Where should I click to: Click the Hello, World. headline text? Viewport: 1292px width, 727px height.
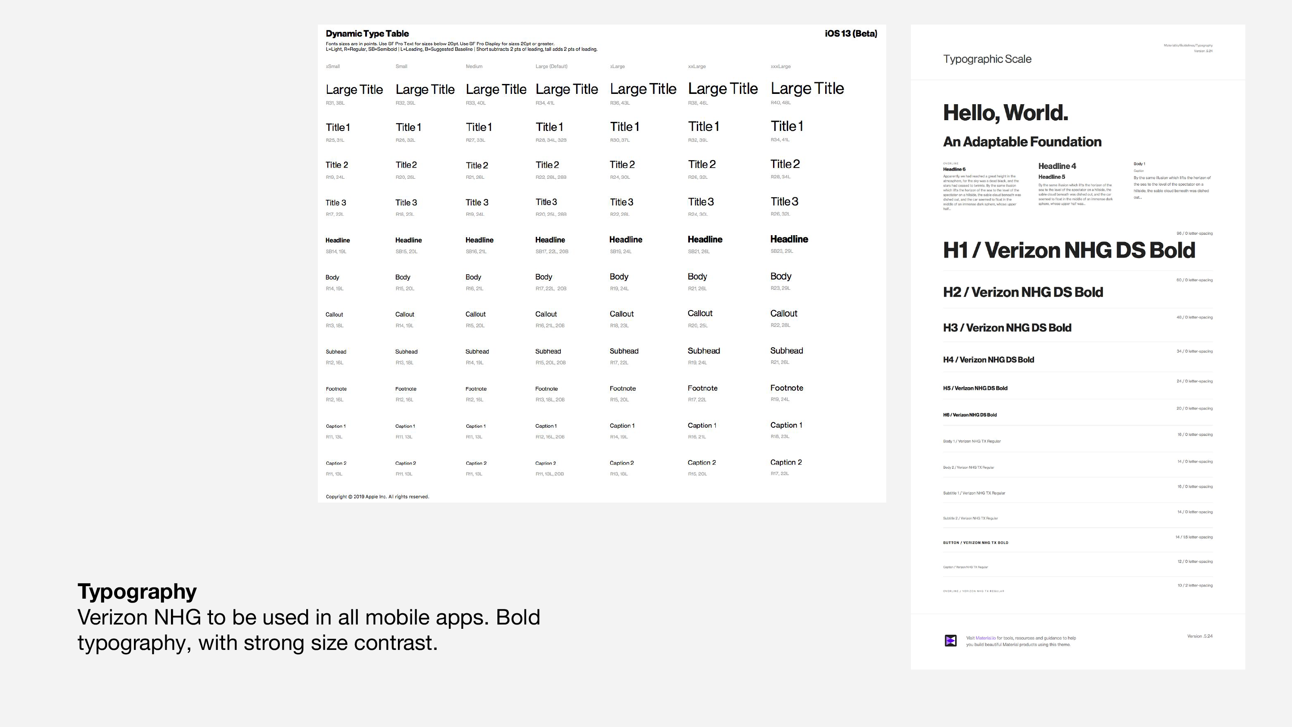[x=1005, y=113]
